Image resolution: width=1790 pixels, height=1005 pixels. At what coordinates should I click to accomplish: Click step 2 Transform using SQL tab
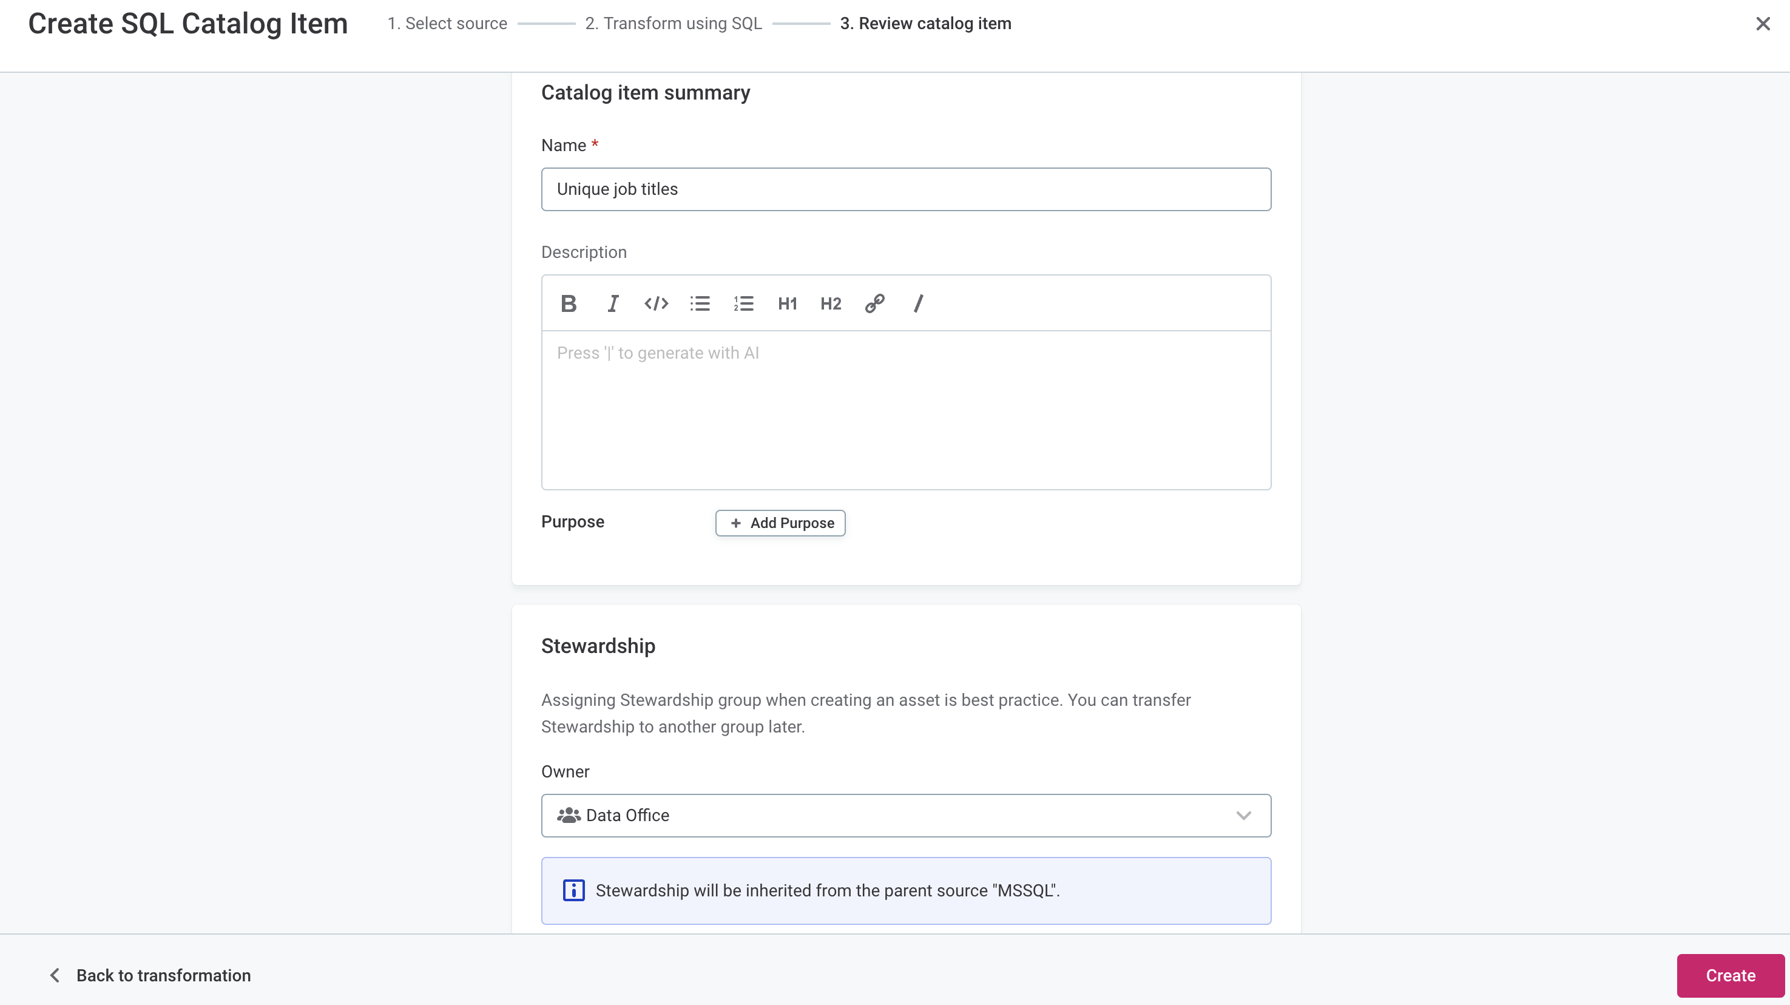(674, 22)
